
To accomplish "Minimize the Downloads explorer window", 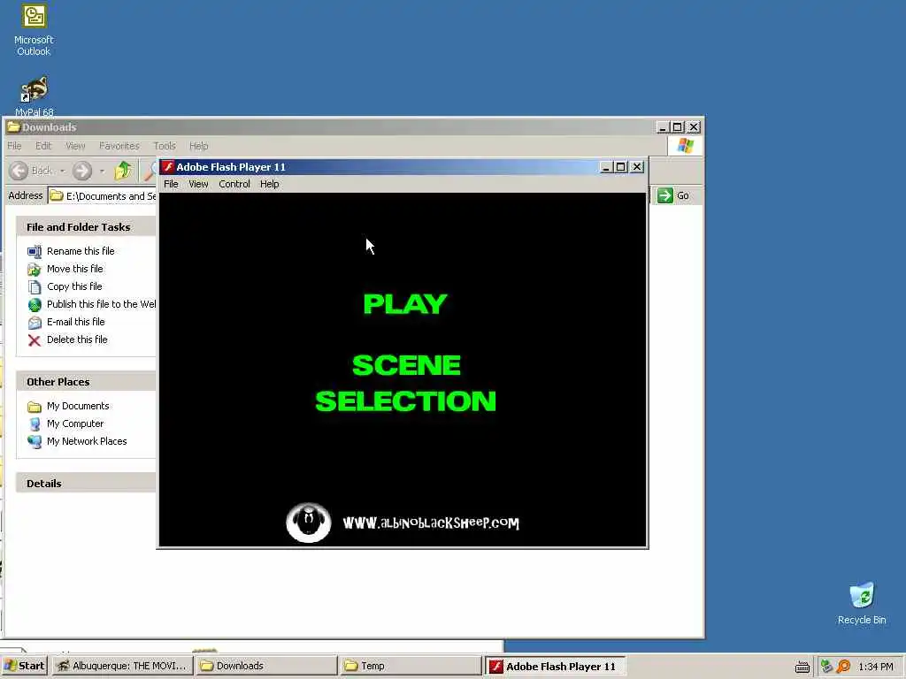I will [x=664, y=127].
